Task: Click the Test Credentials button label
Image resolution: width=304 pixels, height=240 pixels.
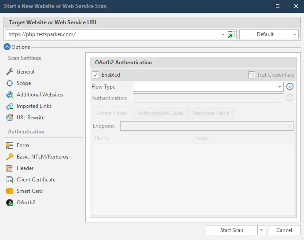Action: 275,75
